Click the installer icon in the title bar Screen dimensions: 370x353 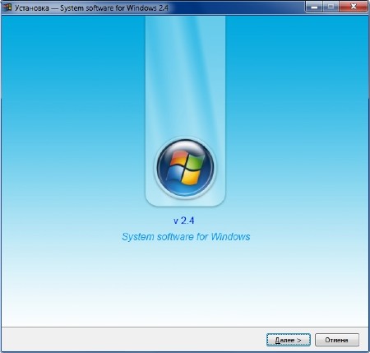(7, 7)
